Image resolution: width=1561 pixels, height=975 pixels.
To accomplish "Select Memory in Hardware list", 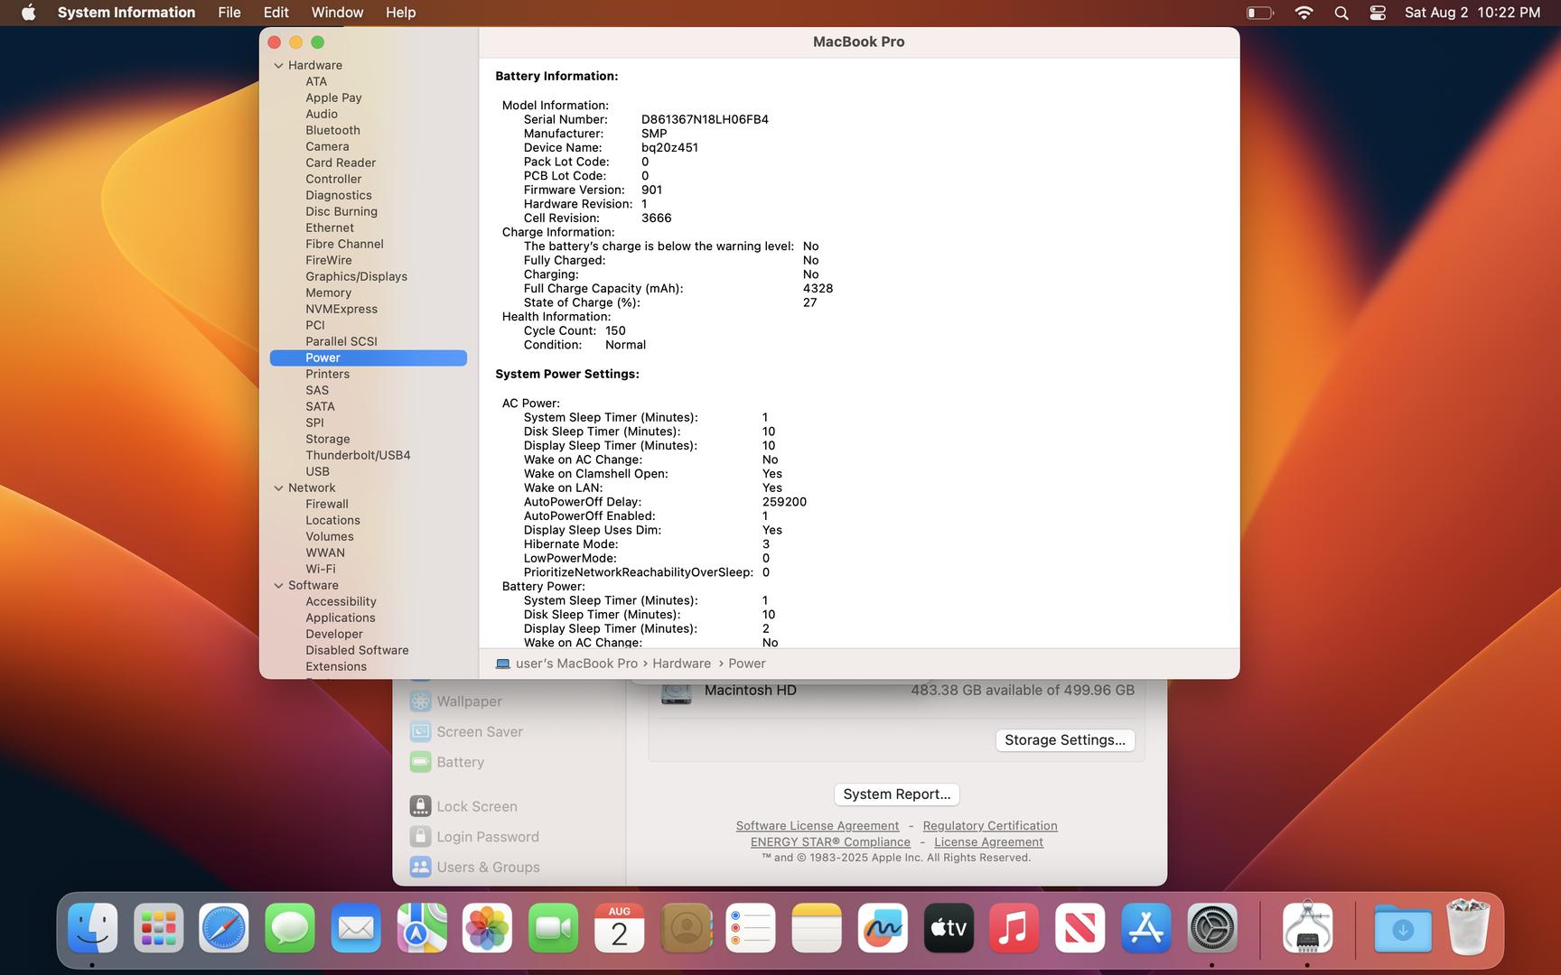I will 328,293.
